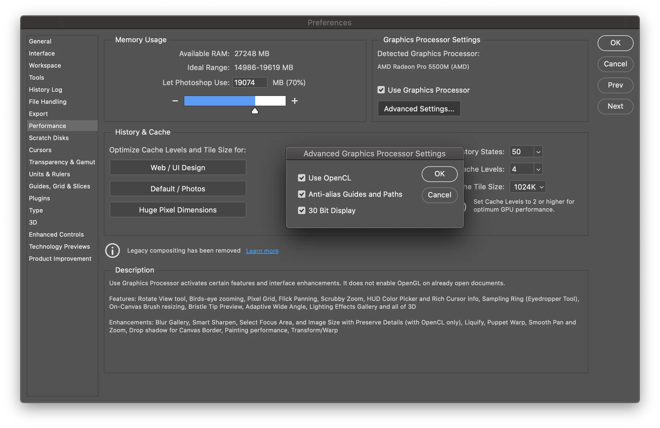Go to Technology Previews category
Viewport: 660px width, 428px height.
tap(59, 247)
